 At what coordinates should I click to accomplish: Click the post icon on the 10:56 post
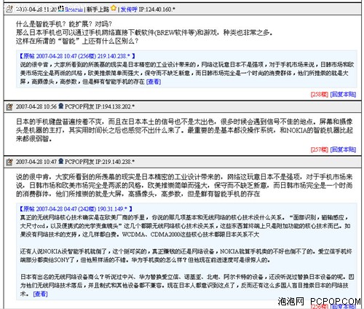click(9, 106)
